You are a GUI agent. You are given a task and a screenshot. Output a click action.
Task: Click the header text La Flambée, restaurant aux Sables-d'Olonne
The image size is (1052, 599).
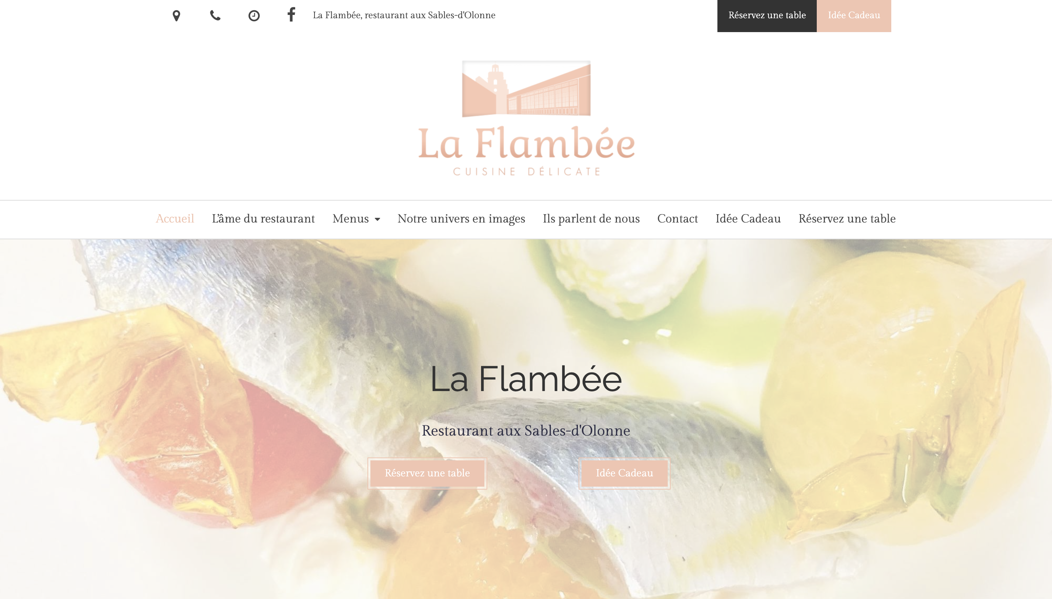pyautogui.click(x=404, y=15)
